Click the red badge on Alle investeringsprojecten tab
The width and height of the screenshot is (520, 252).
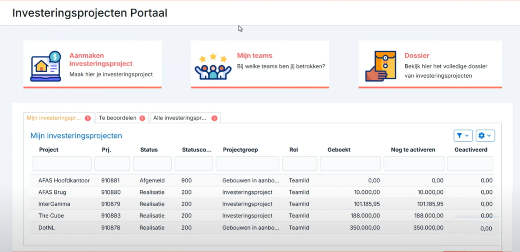[214, 118]
